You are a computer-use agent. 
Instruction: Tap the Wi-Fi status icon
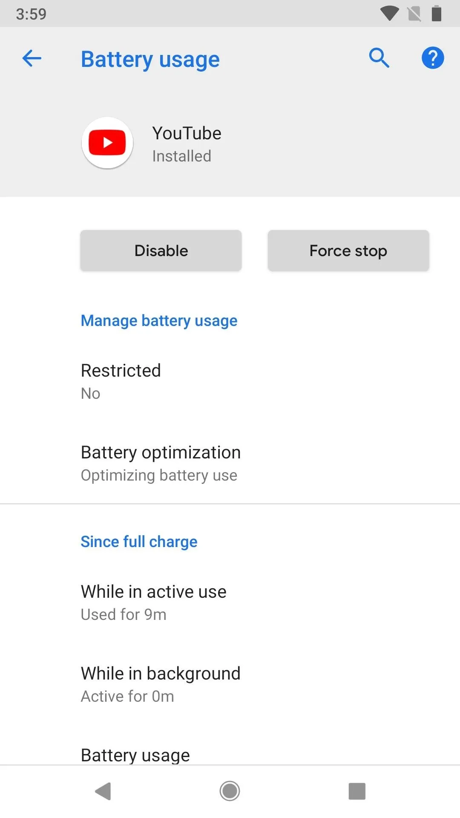pos(389,13)
